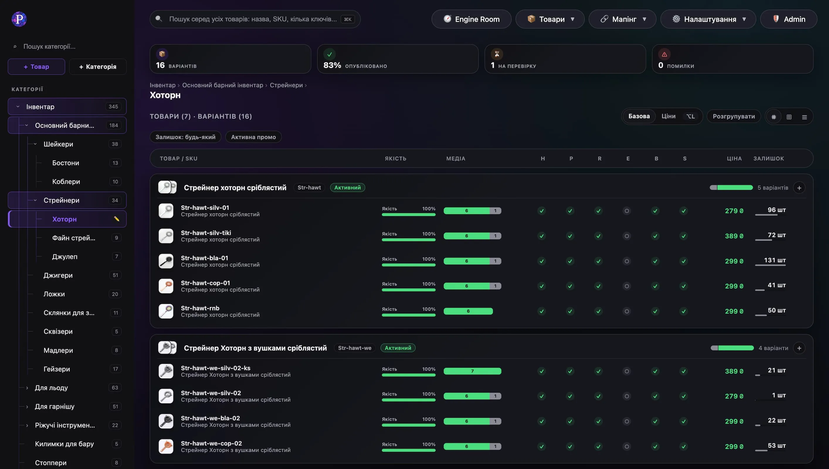Screen dimensions: 829x469
Task: Sort by the Ціна column header
Action: pos(734,159)
